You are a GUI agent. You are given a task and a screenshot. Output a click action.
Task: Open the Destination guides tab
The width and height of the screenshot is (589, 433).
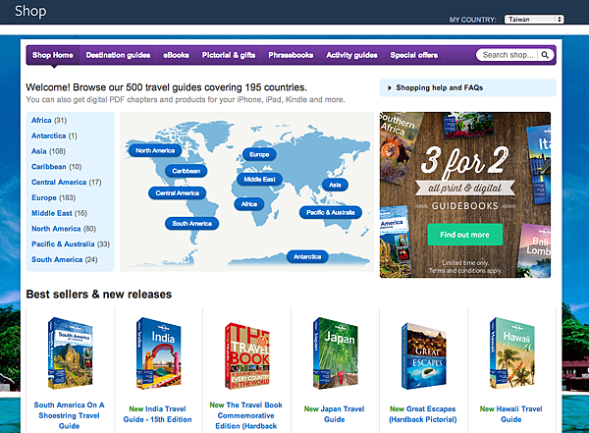click(118, 55)
